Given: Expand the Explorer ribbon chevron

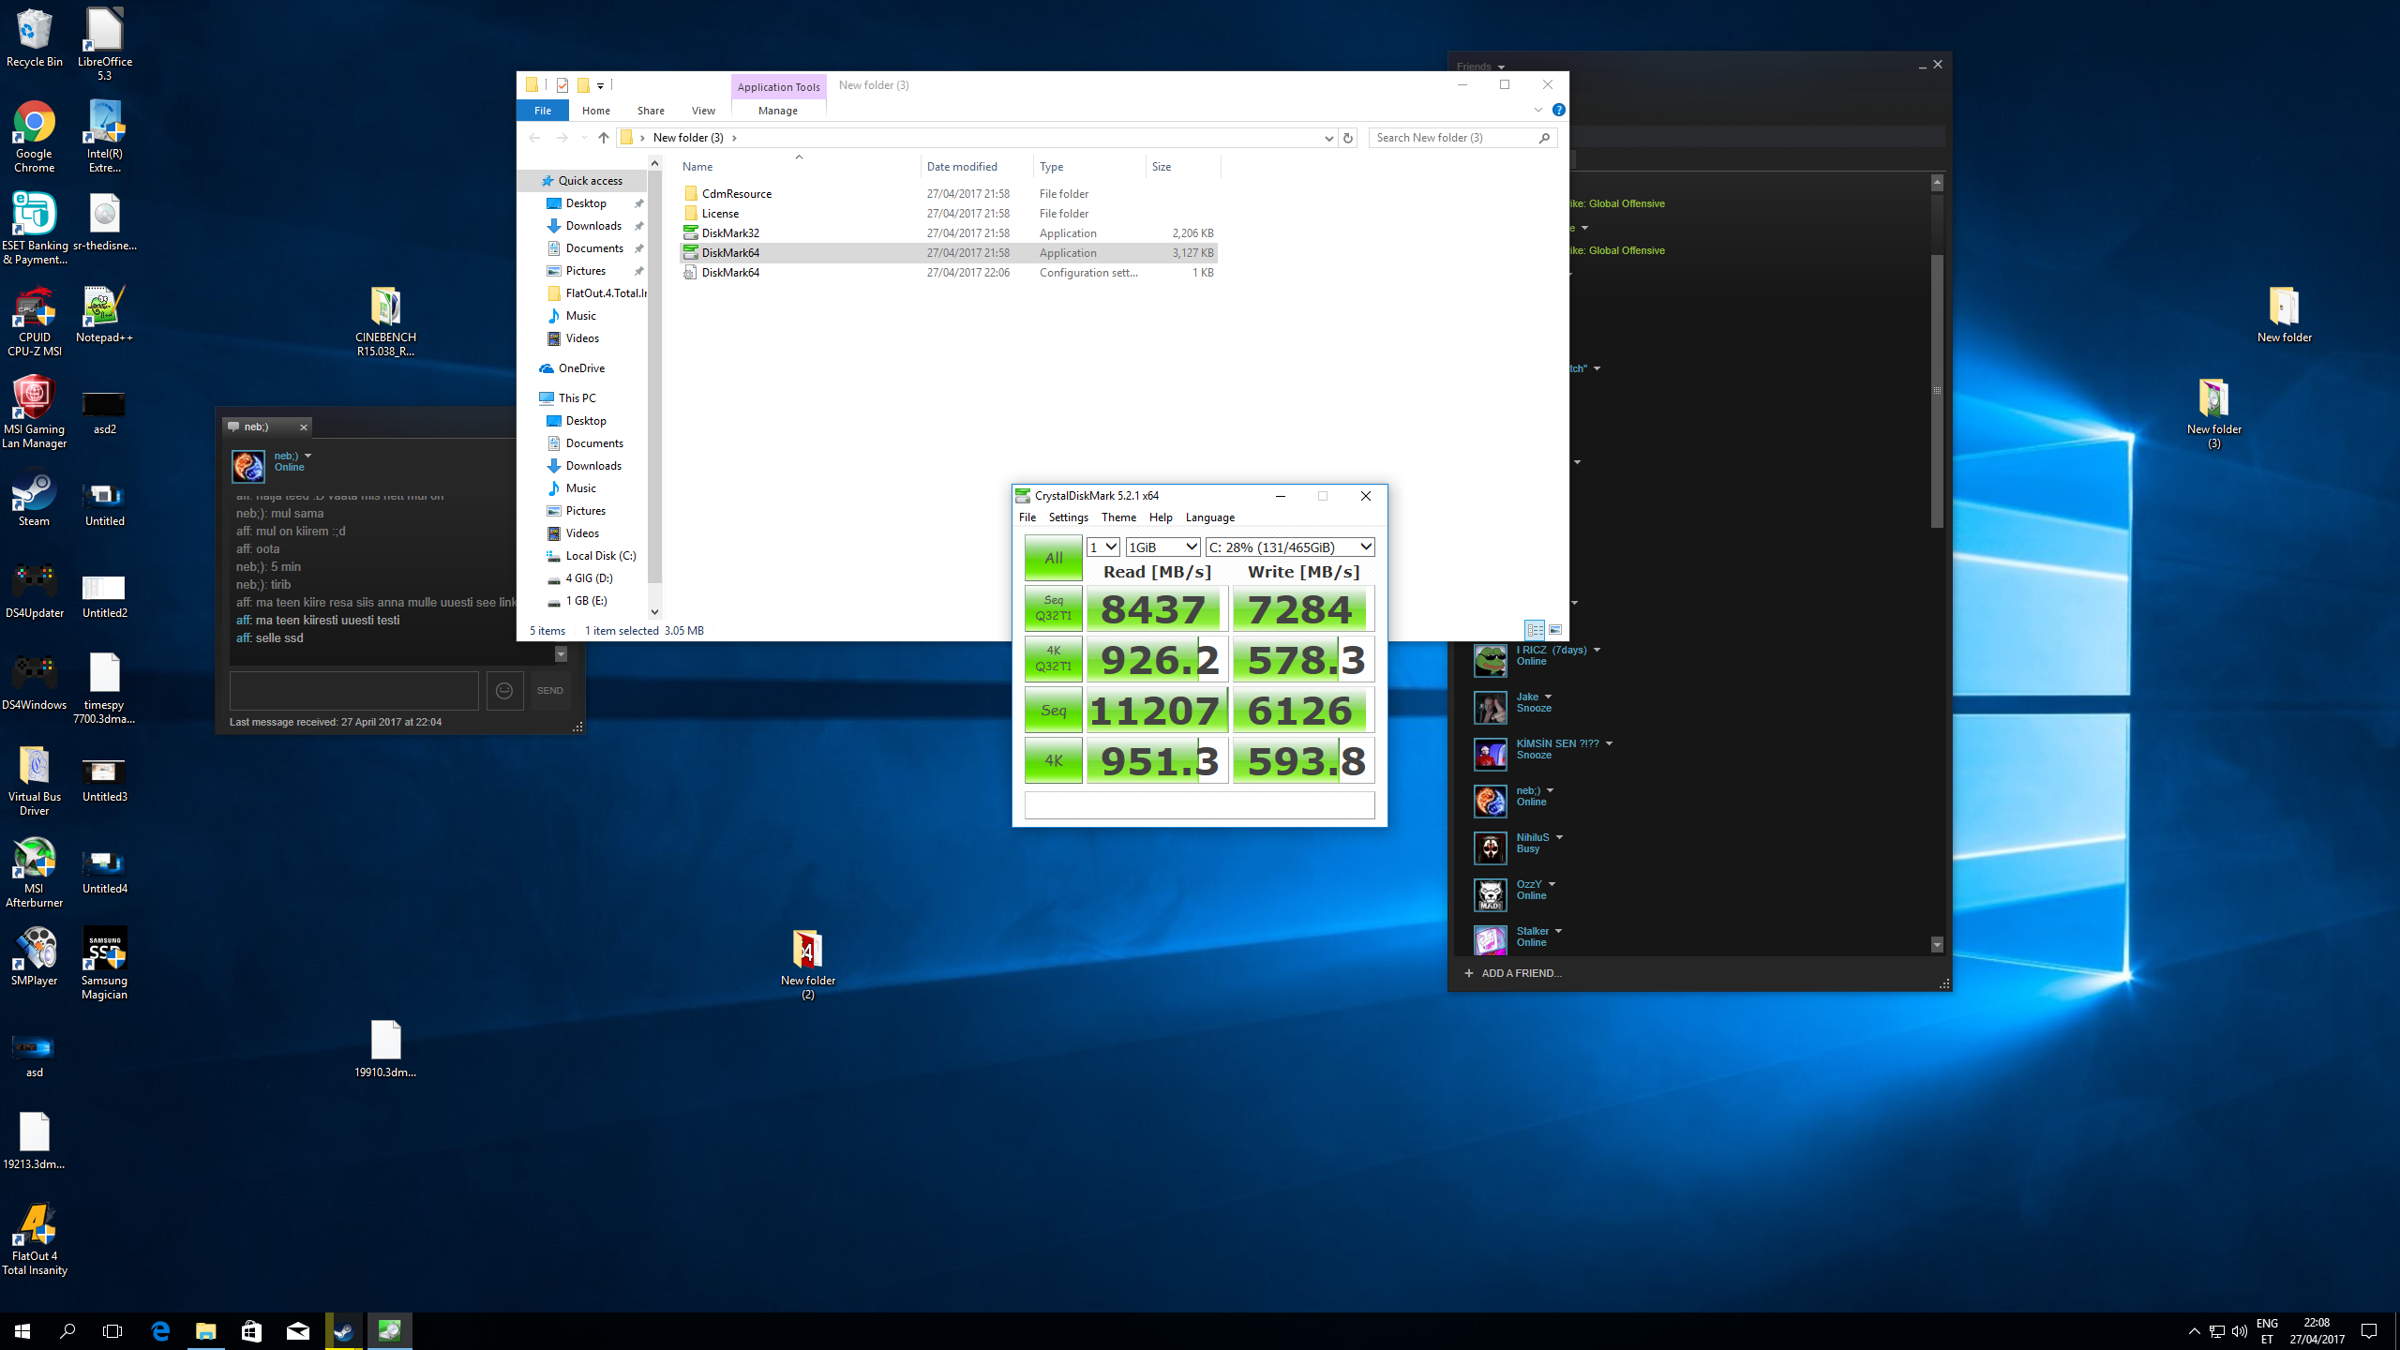Looking at the screenshot, I should point(1538,110).
